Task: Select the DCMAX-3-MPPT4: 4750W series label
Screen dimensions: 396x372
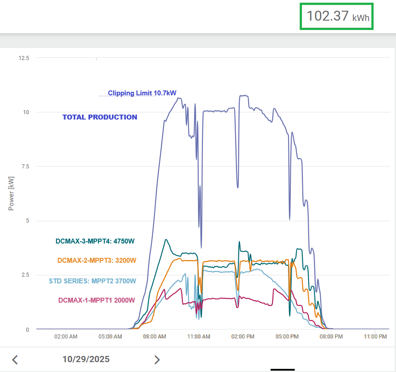Action: tap(95, 241)
